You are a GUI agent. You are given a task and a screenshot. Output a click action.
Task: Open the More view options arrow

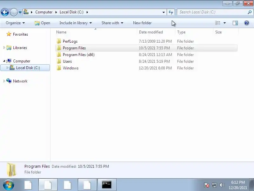pos(224,23)
